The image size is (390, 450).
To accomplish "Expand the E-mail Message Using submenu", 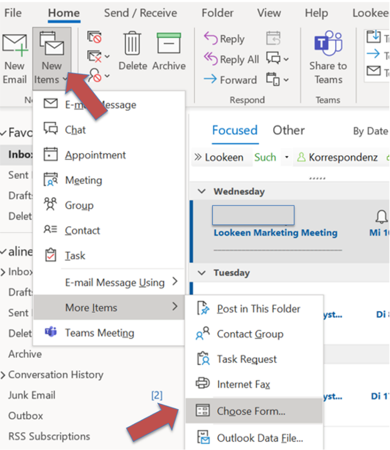I will click(x=114, y=283).
